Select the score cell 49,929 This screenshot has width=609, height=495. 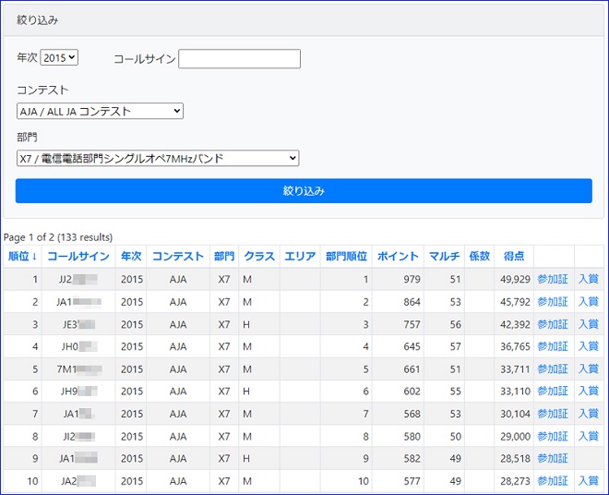point(514,279)
